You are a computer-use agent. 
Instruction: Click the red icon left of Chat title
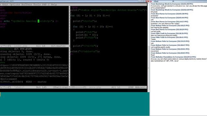[151, 1]
